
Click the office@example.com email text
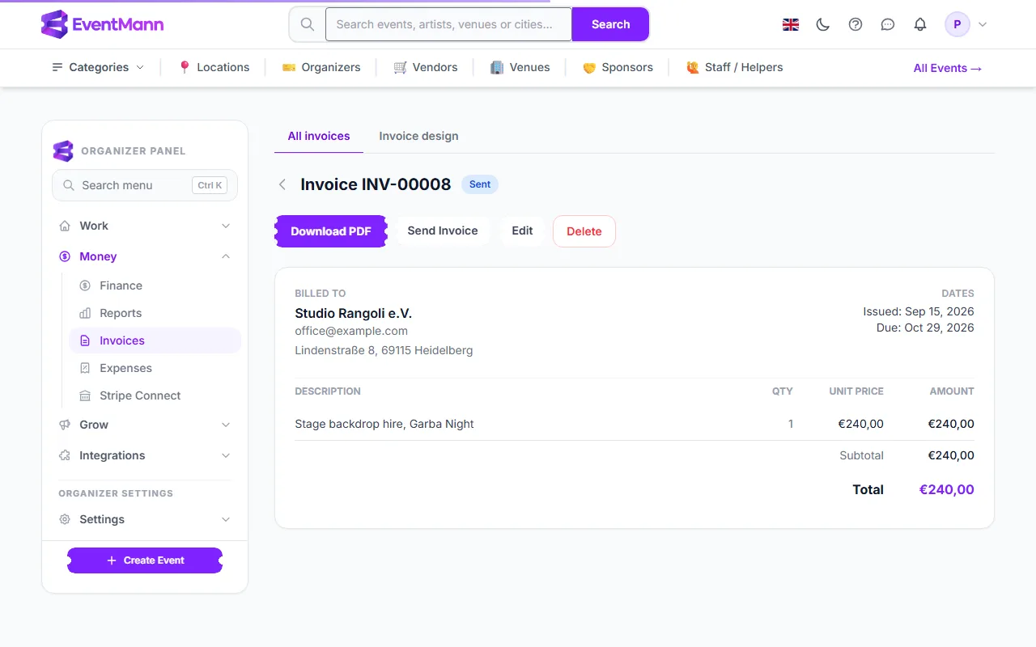(351, 331)
